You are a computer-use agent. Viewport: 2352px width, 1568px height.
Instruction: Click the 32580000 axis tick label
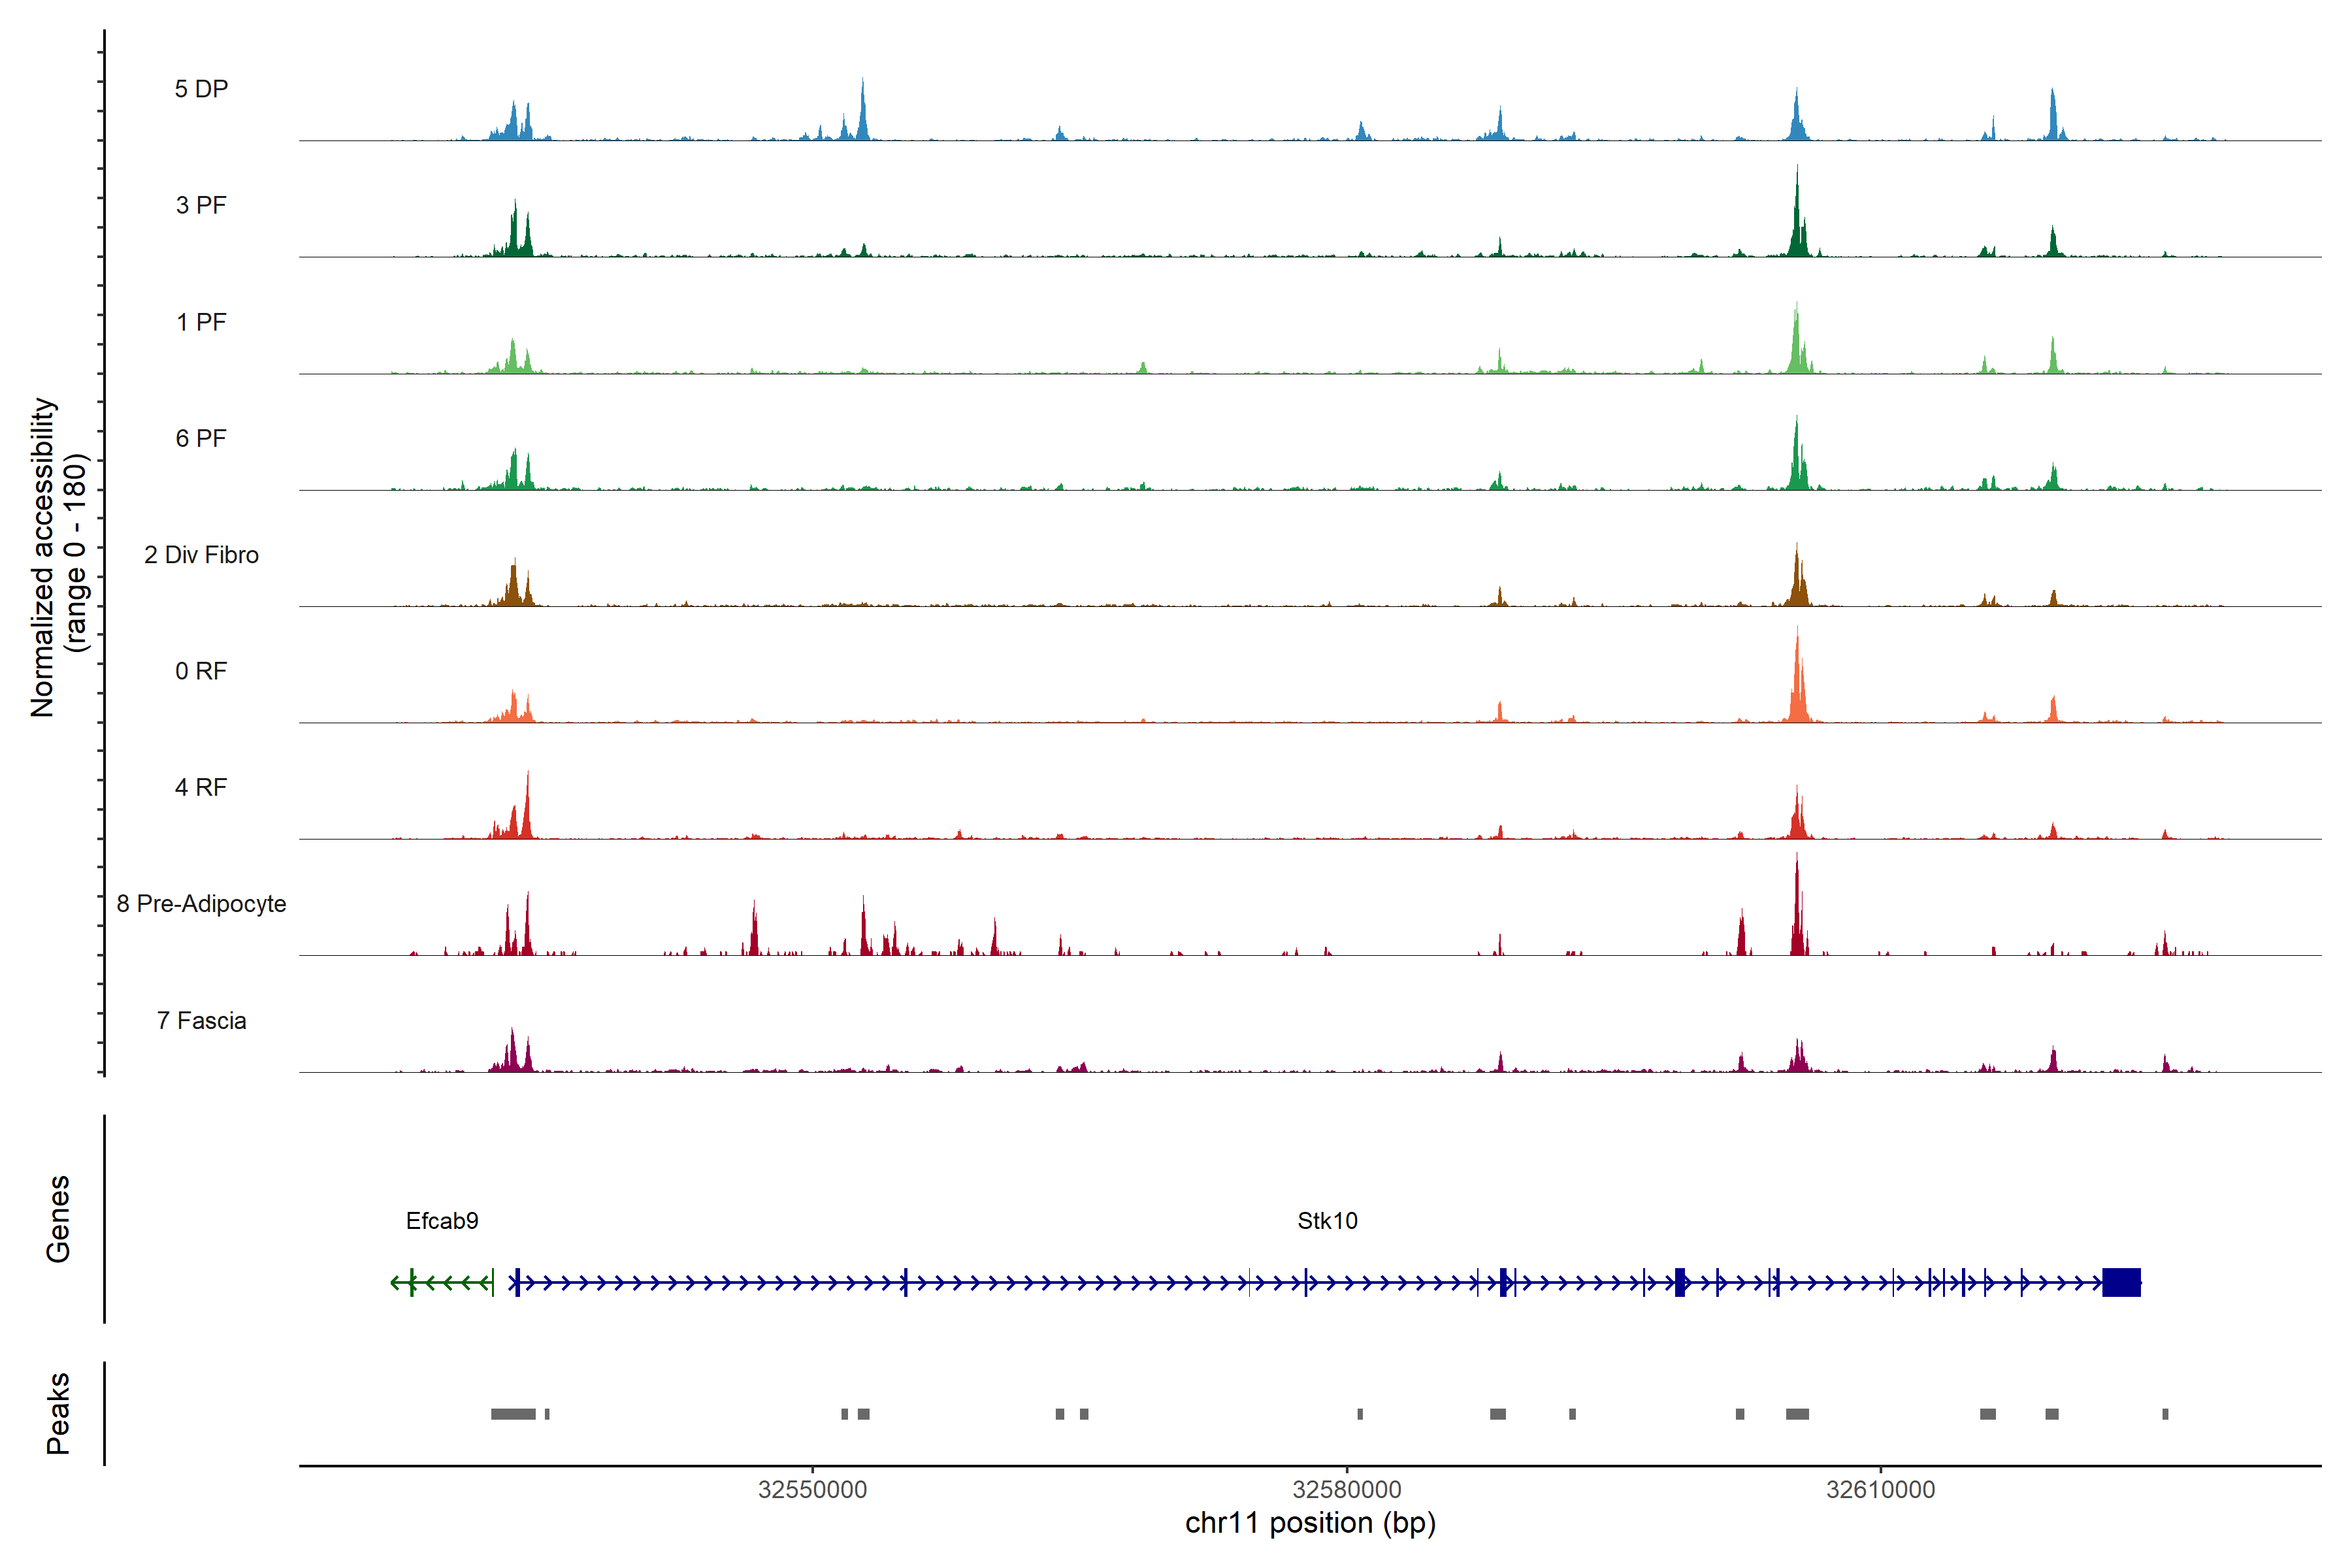click(x=1346, y=1490)
